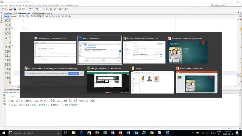The width and height of the screenshot is (242, 136).
Task: Click the Last Edit icon in the editor toolbar
Action: point(20,17)
